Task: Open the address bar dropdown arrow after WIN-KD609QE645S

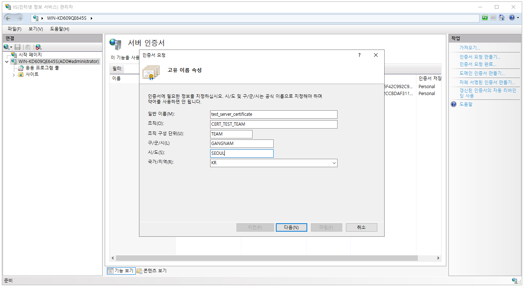Action: point(91,18)
